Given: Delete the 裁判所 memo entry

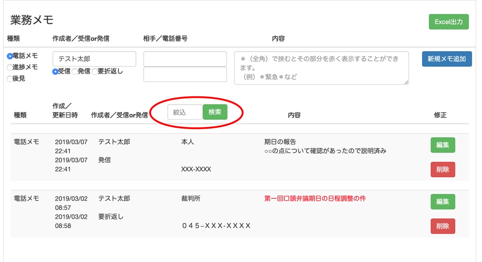Looking at the screenshot, I should 442,226.
